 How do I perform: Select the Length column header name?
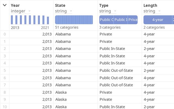click(150, 5)
